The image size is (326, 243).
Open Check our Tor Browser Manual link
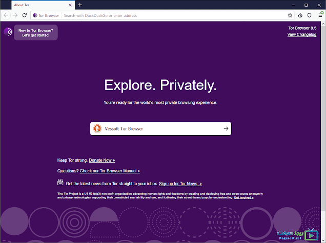(110, 171)
